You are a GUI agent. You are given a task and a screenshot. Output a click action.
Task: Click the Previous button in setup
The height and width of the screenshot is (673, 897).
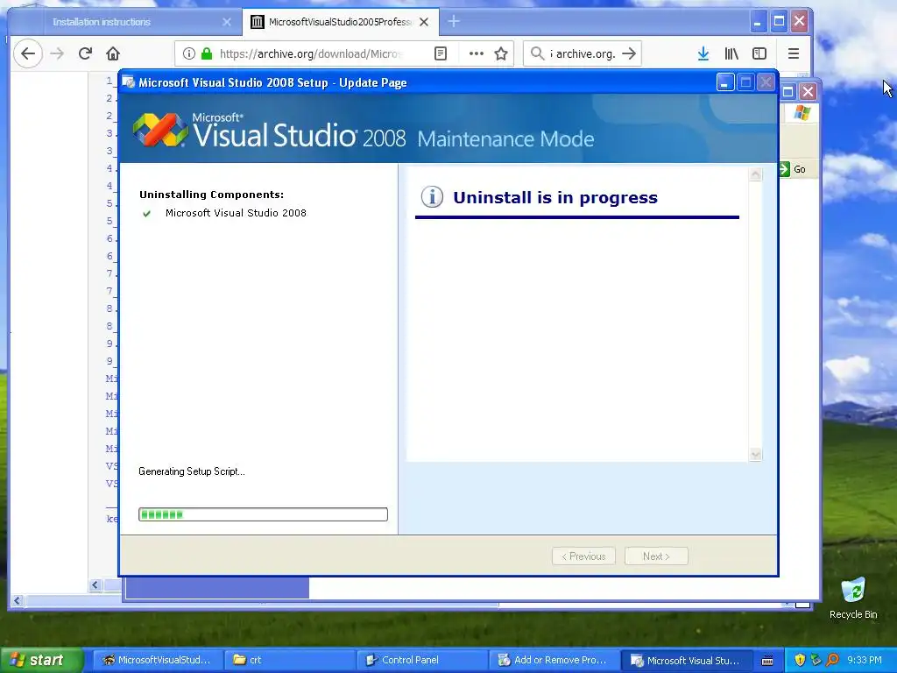click(x=583, y=556)
